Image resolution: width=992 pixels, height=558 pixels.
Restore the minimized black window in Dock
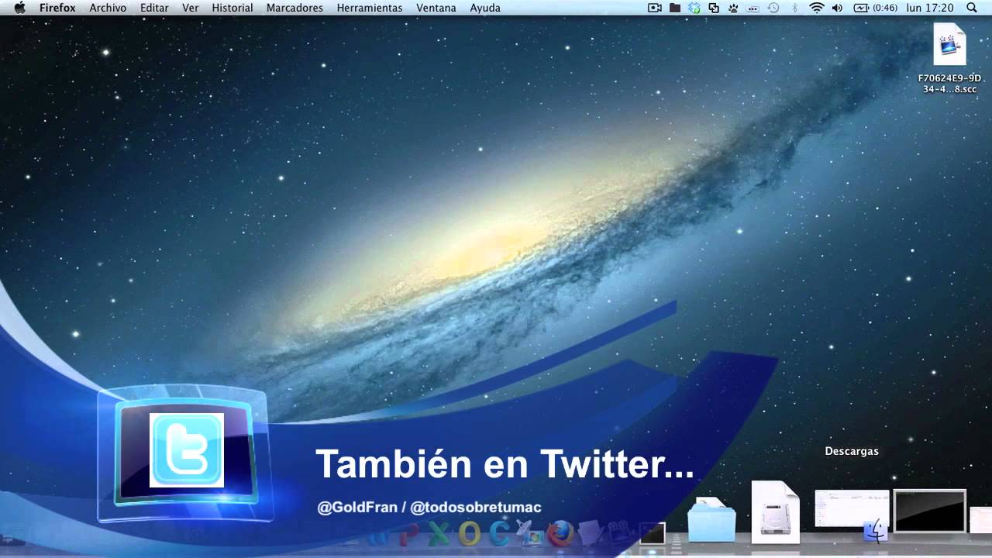coord(929,511)
